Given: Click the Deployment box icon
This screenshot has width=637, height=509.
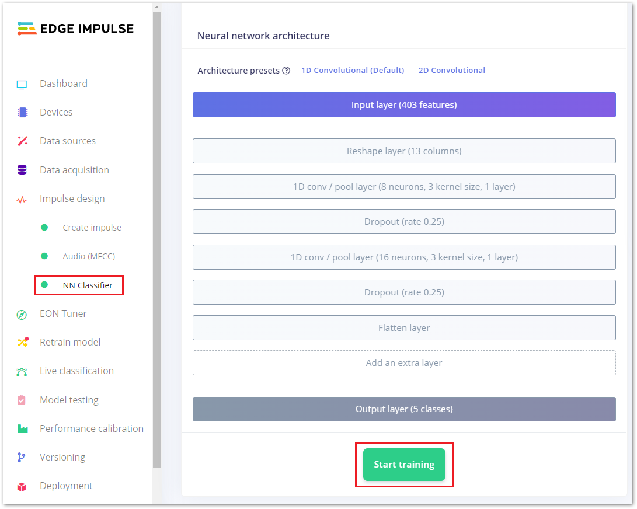Looking at the screenshot, I should [x=22, y=486].
